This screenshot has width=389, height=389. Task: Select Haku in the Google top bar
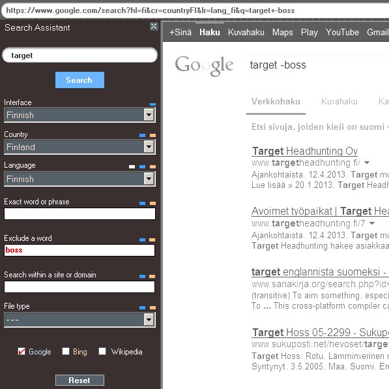(210, 33)
